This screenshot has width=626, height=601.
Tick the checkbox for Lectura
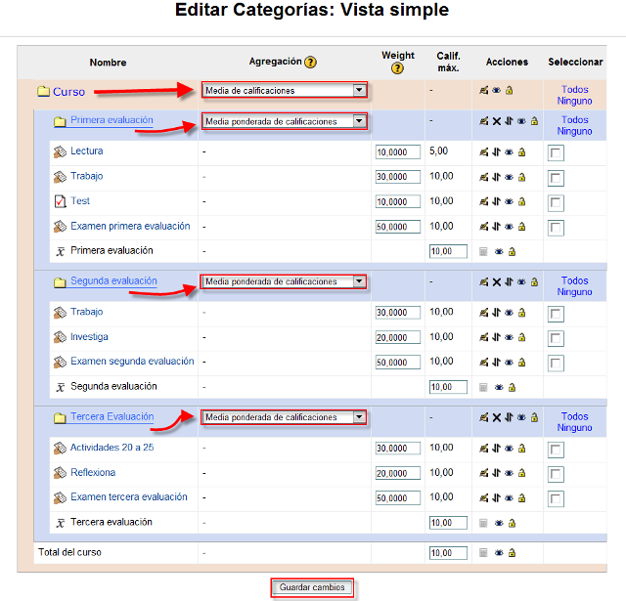click(556, 153)
